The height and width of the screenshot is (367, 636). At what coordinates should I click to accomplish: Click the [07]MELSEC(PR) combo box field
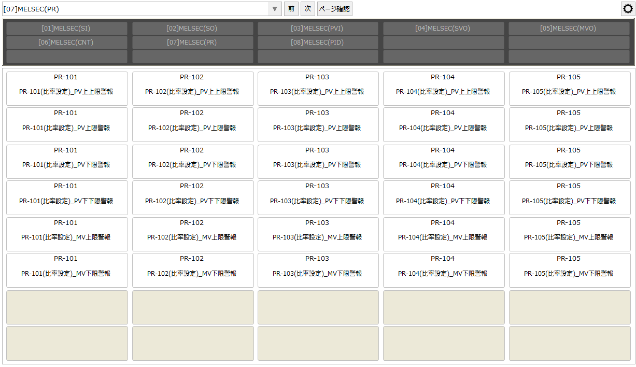135,9
